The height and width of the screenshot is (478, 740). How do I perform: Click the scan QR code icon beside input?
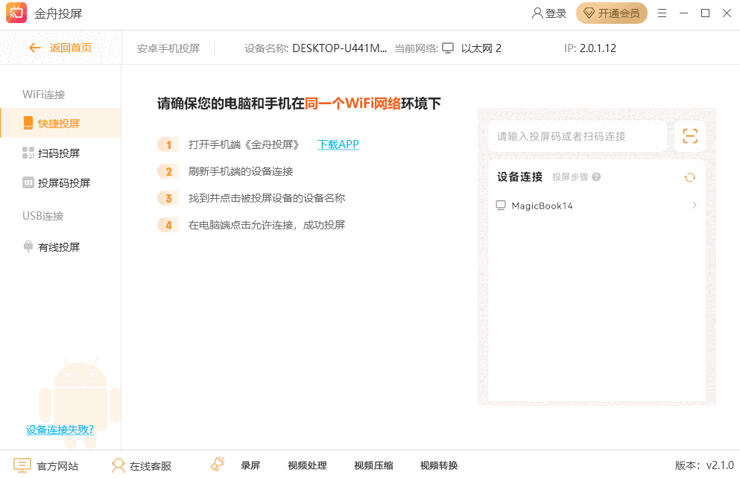[x=689, y=136]
